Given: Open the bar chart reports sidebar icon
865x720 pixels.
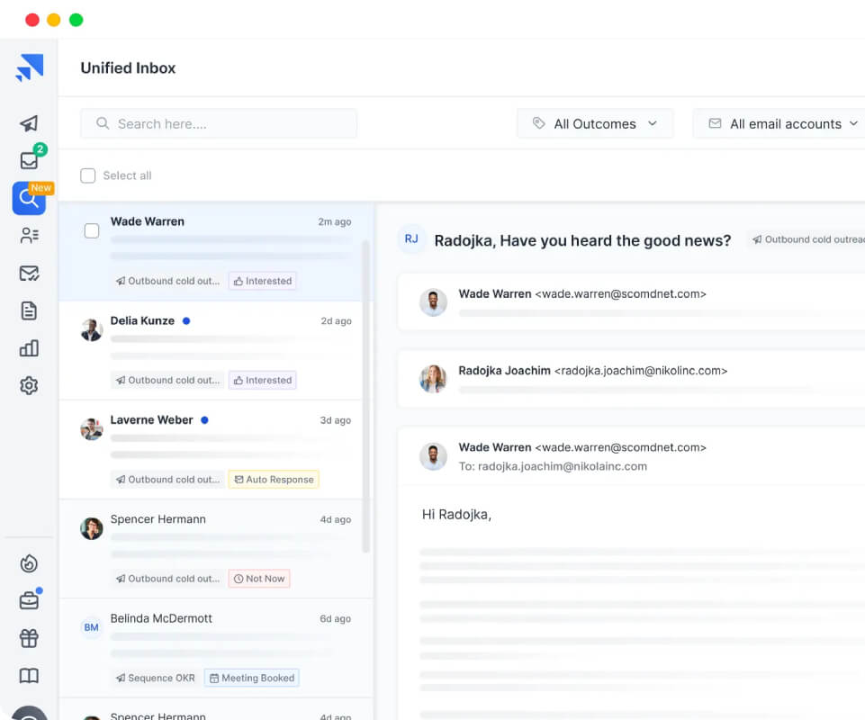Looking at the screenshot, I should coord(29,348).
